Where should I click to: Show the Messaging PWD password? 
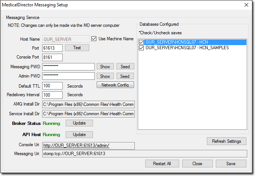click(x=105, y=66)
